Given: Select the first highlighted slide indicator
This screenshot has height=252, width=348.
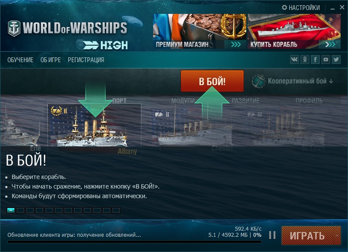Looking at the screenshot, I should (x=11, y=210).
